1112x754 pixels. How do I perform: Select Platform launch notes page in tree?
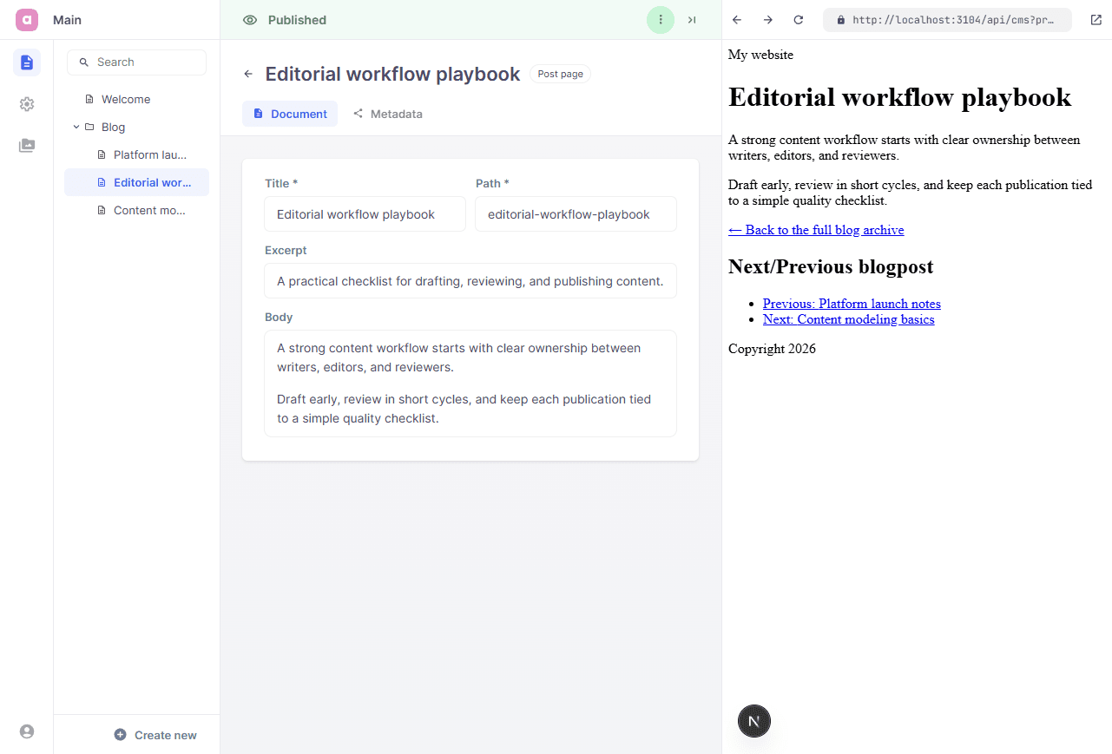(x=149, y=155)
